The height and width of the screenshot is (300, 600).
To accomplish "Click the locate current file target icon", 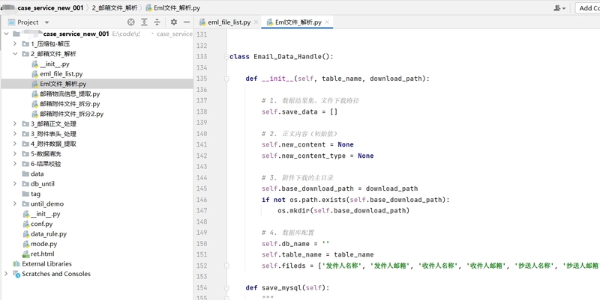I will pyautogui.click(x=130, y=22).
